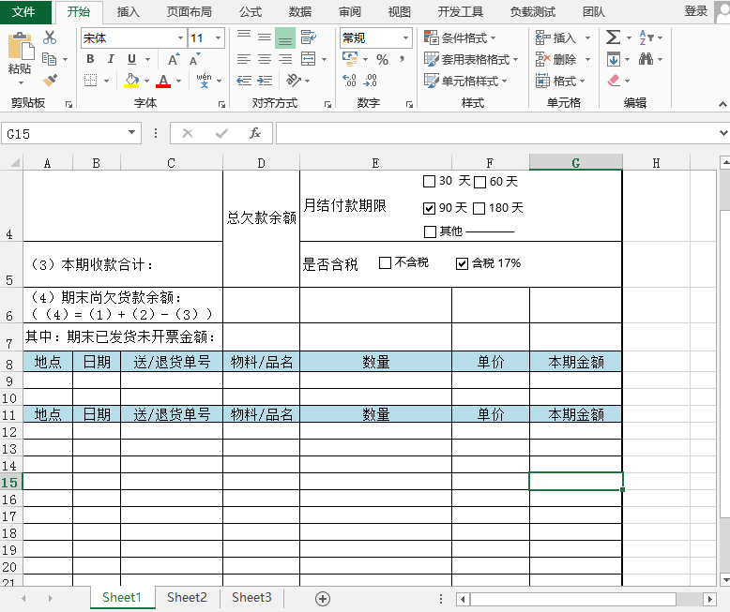730x612 pixels.
Task: Collapse the ribbon
Action: click(722, 104)
